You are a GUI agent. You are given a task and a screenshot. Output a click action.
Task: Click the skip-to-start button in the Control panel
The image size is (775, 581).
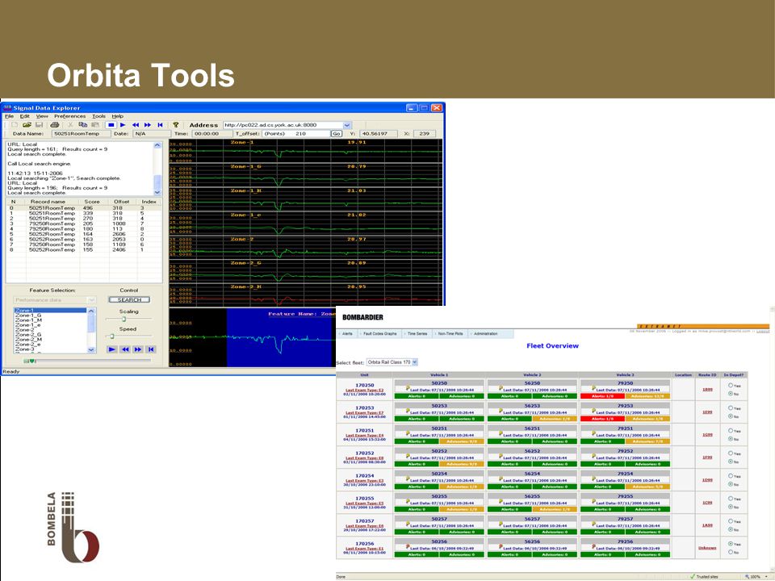click(x=151, y=349)
